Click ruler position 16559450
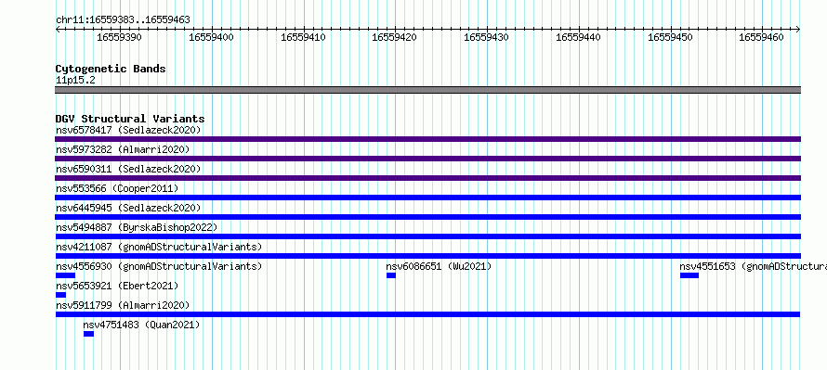This screenshot has width=827, height=370. tap(670, 37)
